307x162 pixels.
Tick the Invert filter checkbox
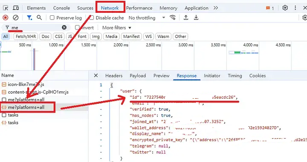point(77,28)
